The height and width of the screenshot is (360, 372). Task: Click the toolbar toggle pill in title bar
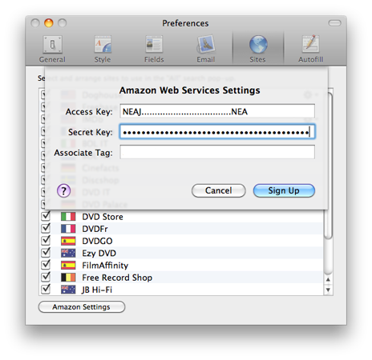pyautogui.click(x=334, y=23)
